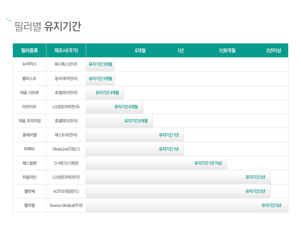The width and height of the screenshot is (301, 231).
Task: Select the '레스틸렌' filler name cell
Action: pos(29,163)
